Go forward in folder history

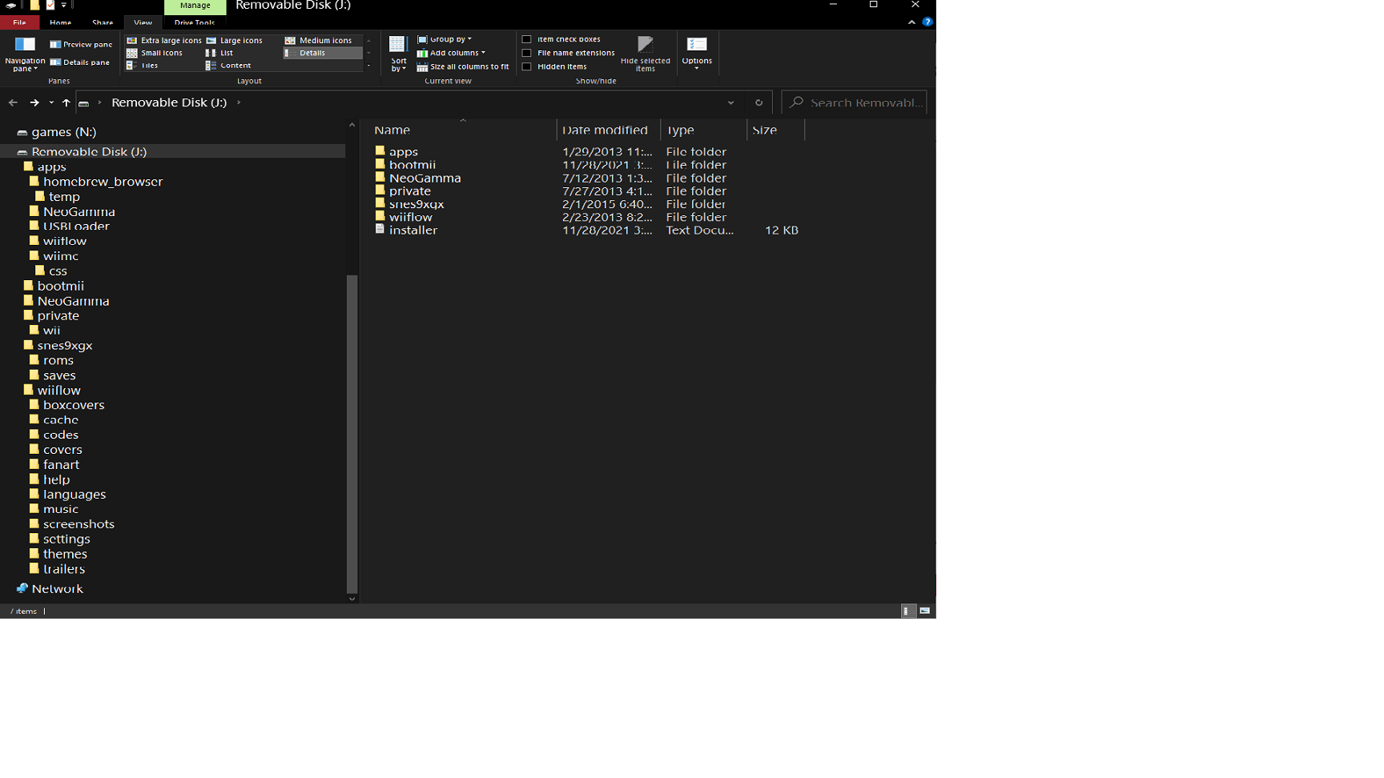pyautogui.click(x=34, y=102)
